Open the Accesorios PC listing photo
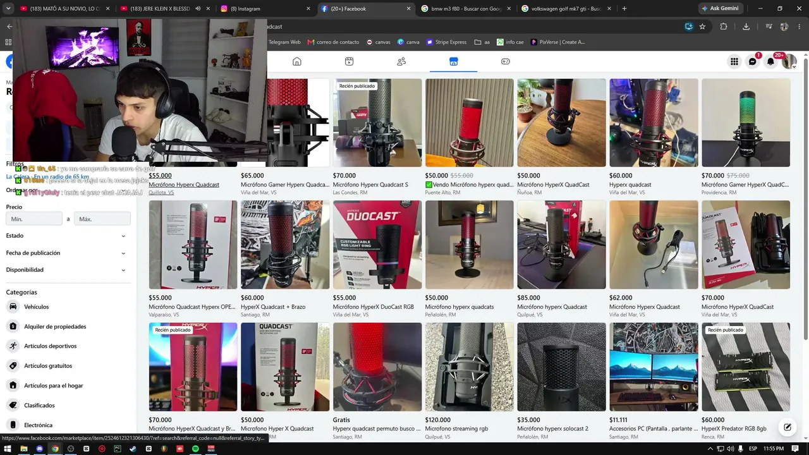The height and width of the screenshot is (455, 809). pos(654,367)
